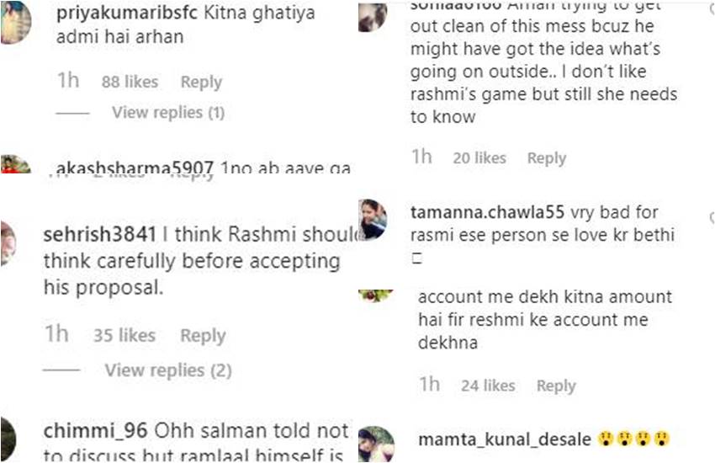Click priyakumaribsfc's profile picture

click(x=14, y=23)
